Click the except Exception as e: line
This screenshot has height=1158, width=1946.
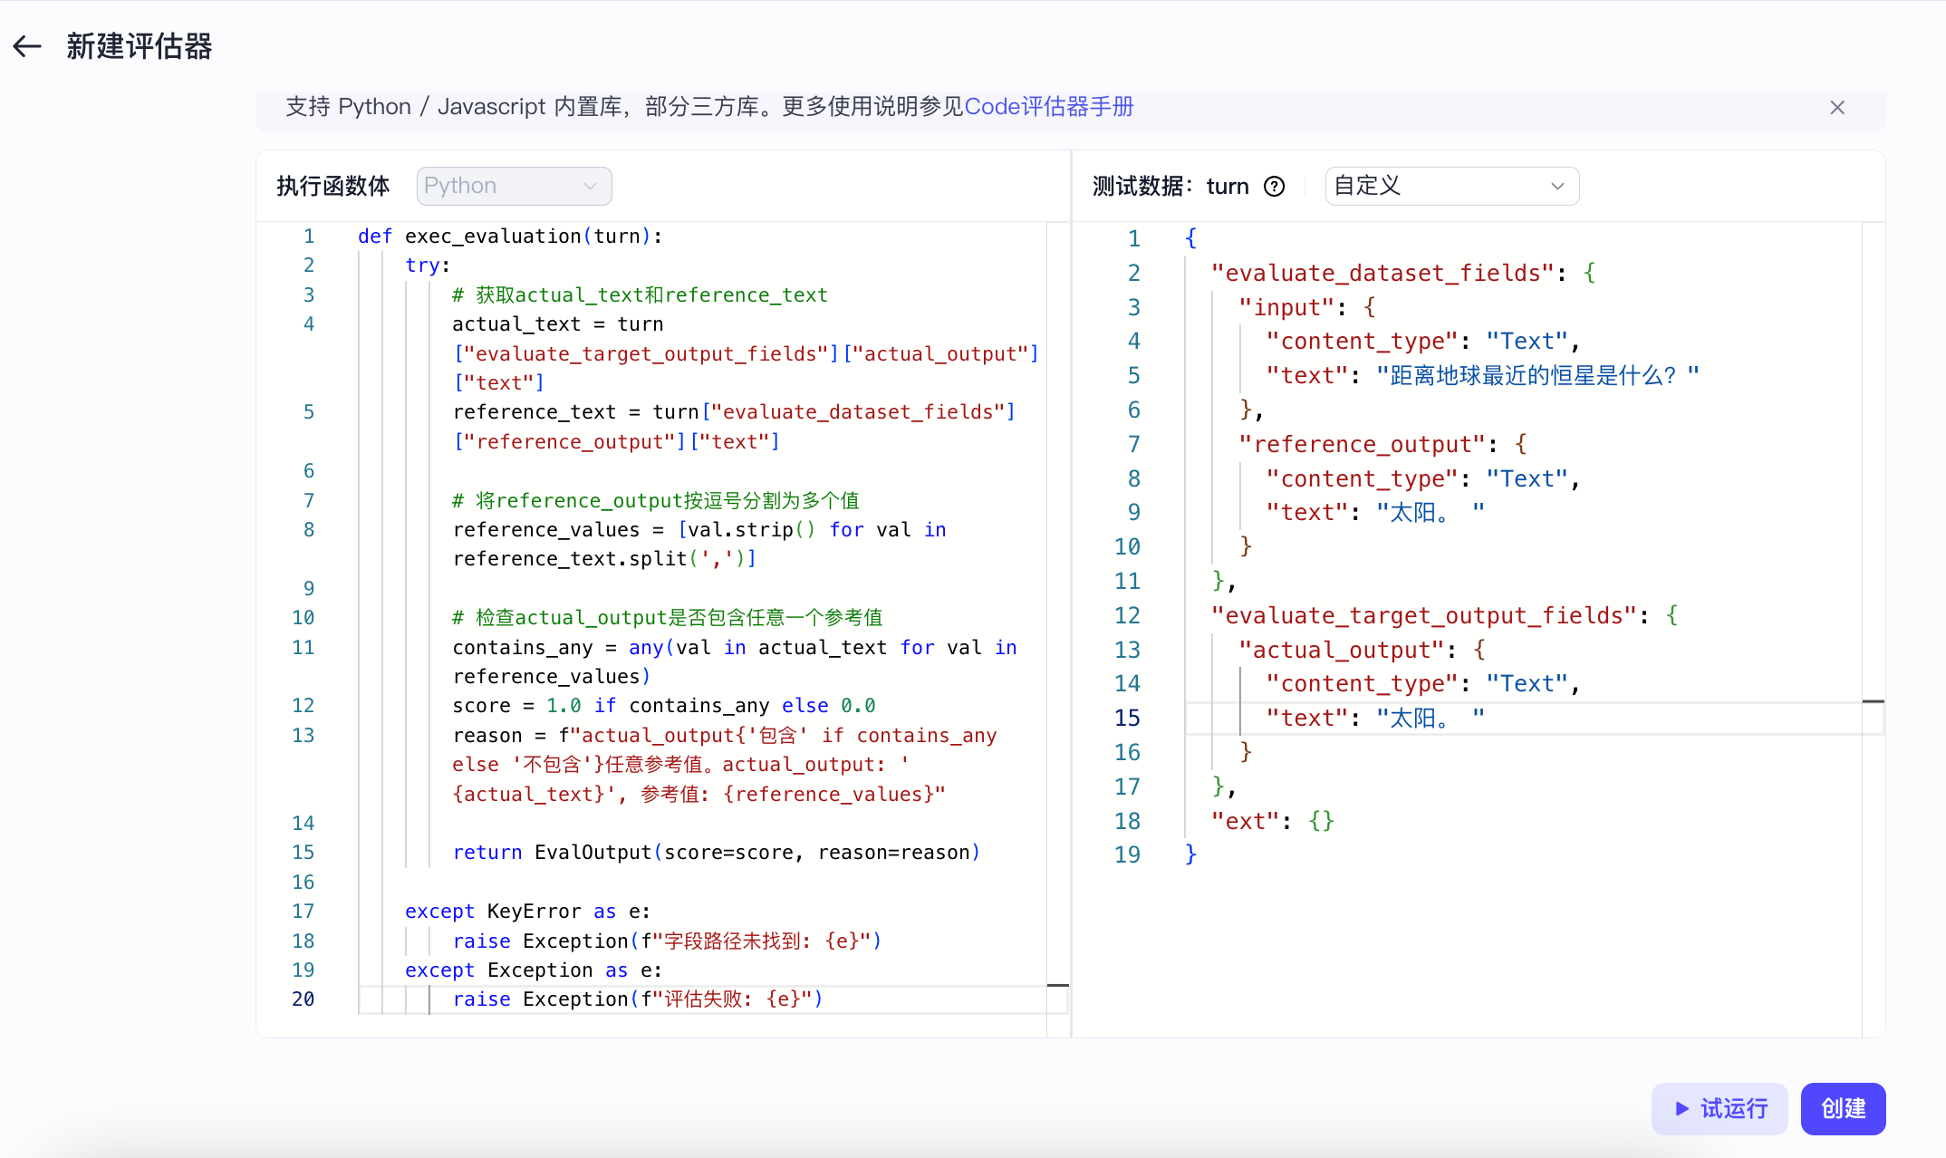tap(534, 970)
